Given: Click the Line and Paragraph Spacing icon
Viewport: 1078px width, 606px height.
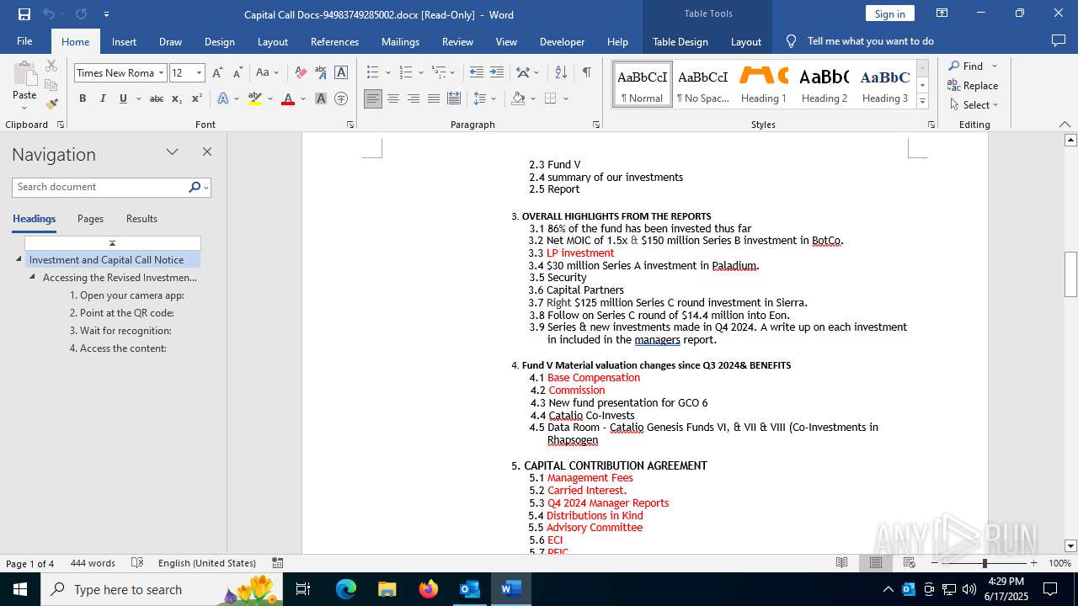Looking at the screenshot, I should [480, 98].
